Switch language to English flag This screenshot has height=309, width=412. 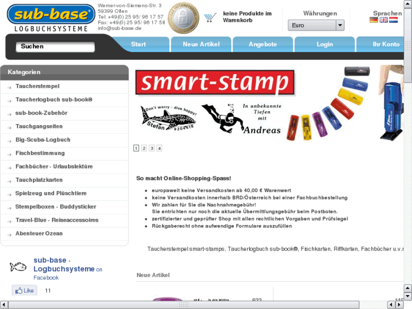click(x=383, y=20)
